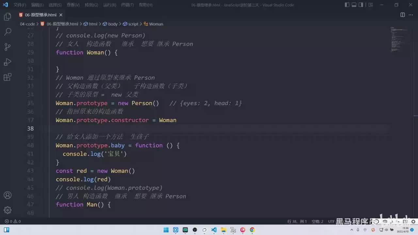This screenshot has width=418, height=235.
Task: Select the 06-原型继承.html editor tab
Action: click(x=40, y=15)
